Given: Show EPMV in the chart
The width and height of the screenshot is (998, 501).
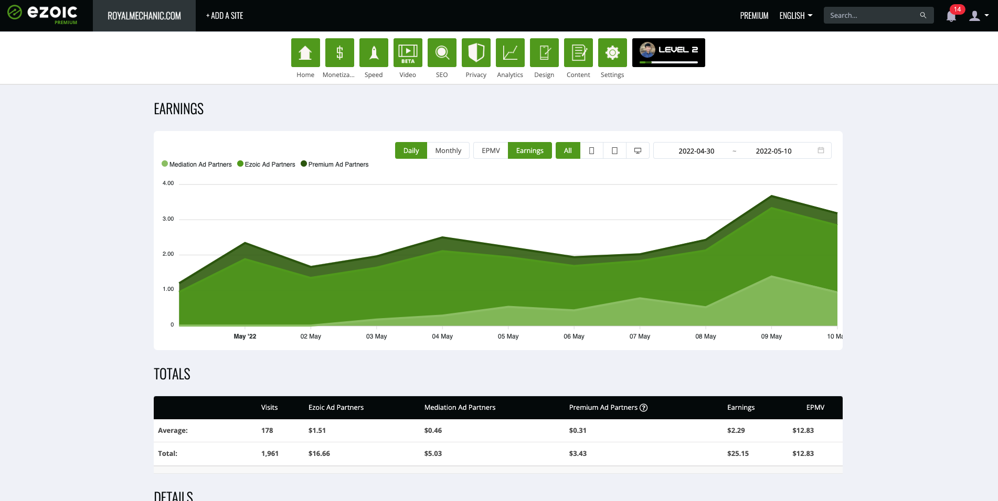Looking at the screenshot, I should [x=491, y=150].
